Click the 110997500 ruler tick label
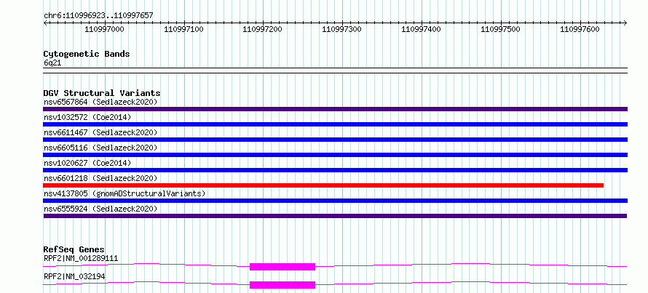The image size is (648, 293). 500,29
